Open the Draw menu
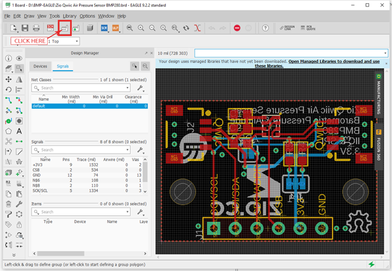This screenshot has width=392, height=271. coord(29,16)
